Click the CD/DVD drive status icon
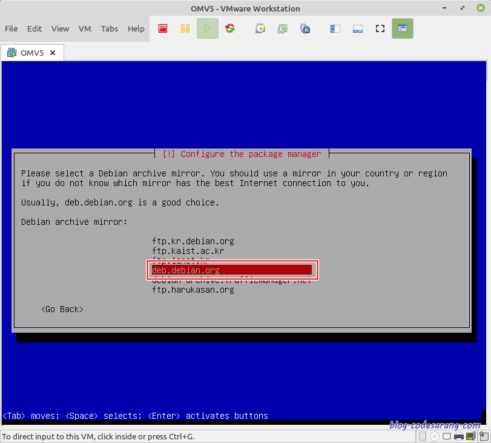Viewport: 491px width, 443px height. pos(434,436)
